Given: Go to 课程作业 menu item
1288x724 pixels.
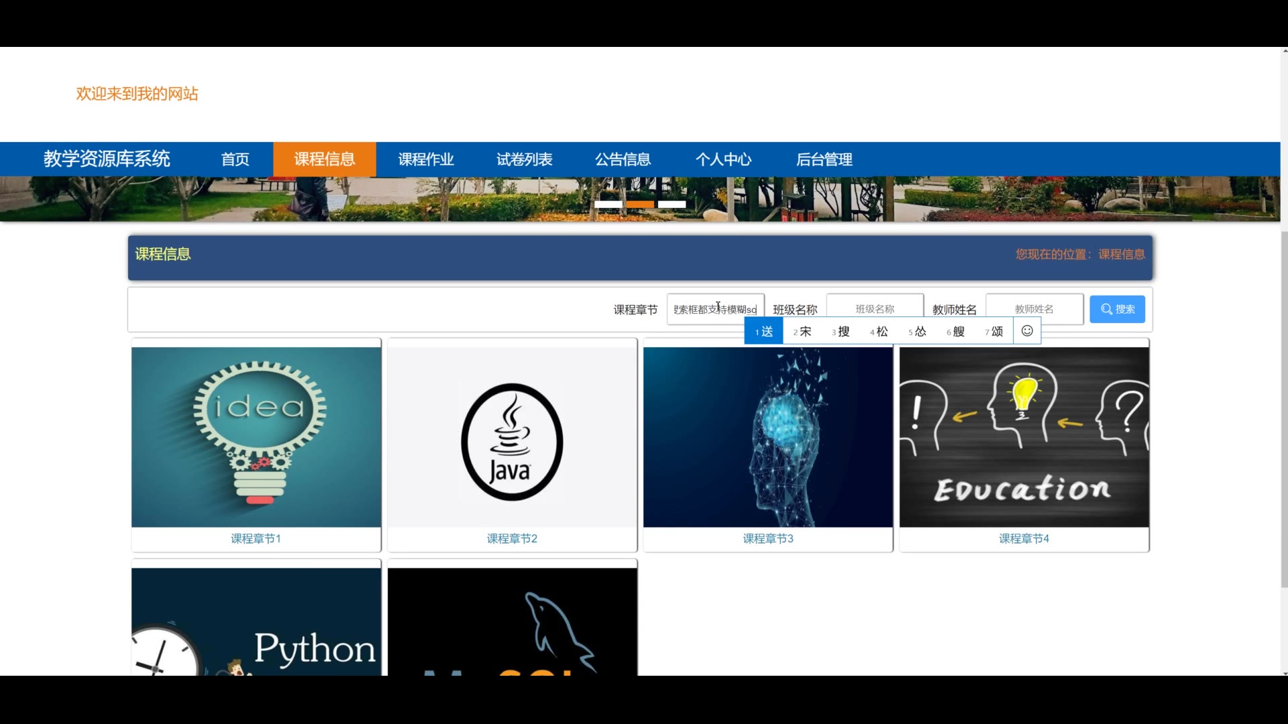Looking at the screenshot, I should [x=426, y=160].
